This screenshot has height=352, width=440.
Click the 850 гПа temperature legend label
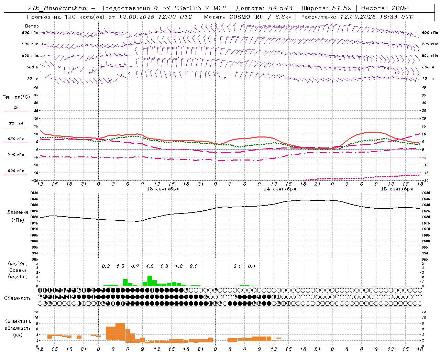pyautogui.click(x=16, y=139)
